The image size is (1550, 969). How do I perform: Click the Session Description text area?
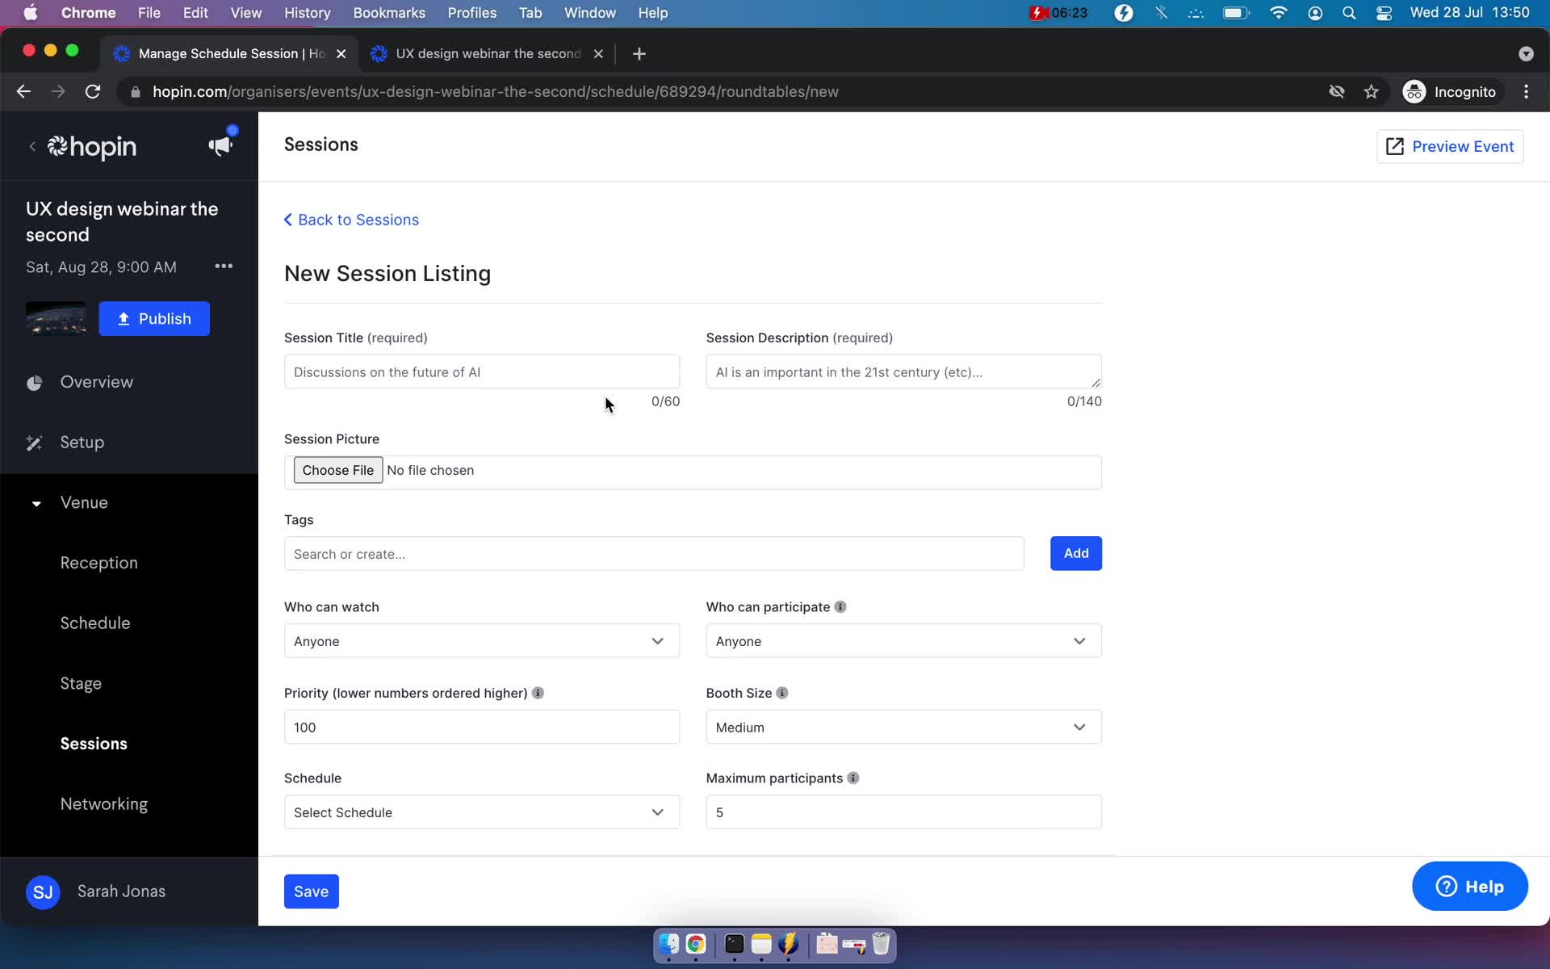click(903, 372)
